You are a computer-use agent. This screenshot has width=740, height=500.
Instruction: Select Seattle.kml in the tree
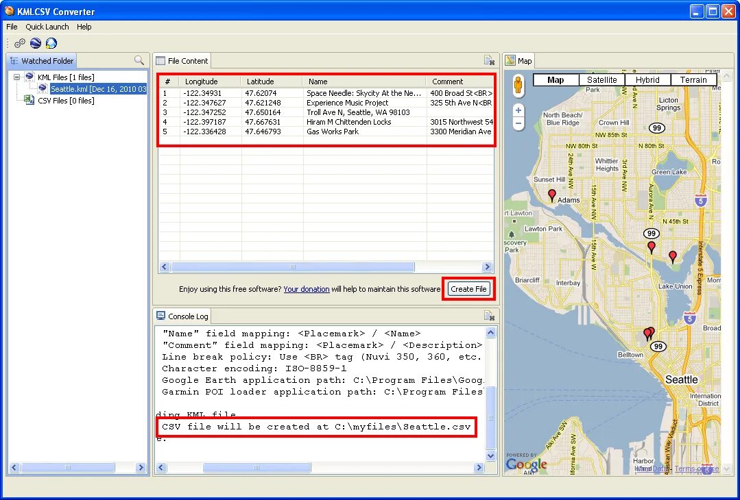click(98, 88)
